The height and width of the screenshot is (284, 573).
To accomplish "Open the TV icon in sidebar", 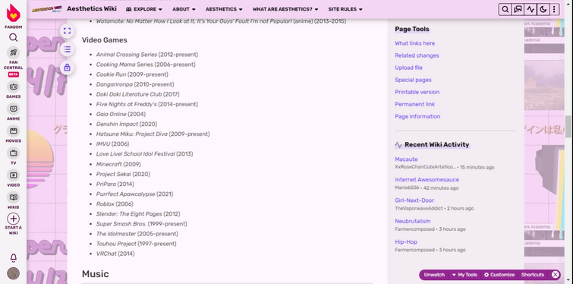I will tap(13, 153).
